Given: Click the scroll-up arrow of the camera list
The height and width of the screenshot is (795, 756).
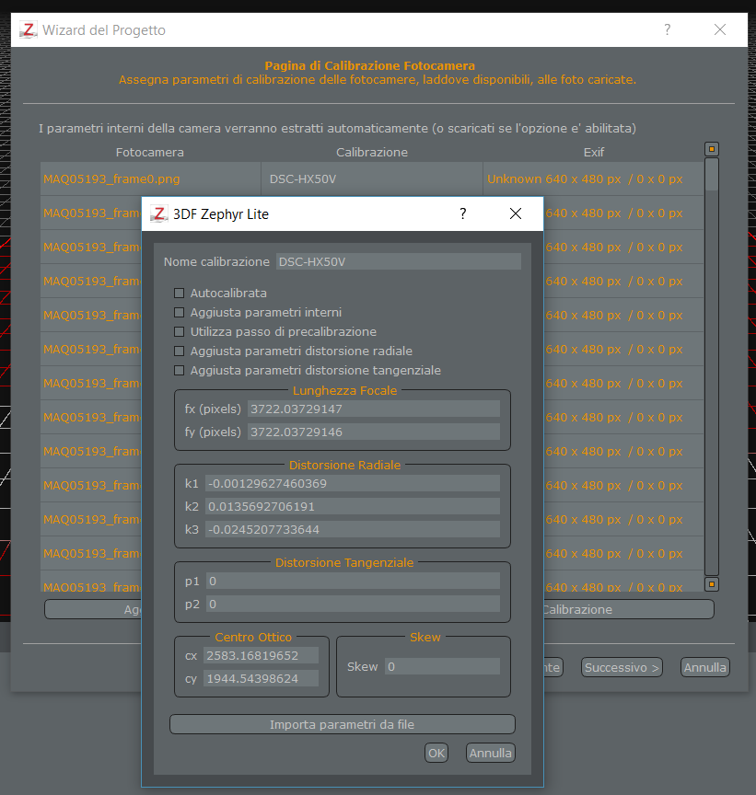Looking at the screenshot, I should pyautogui.click(x=712, y=149).
